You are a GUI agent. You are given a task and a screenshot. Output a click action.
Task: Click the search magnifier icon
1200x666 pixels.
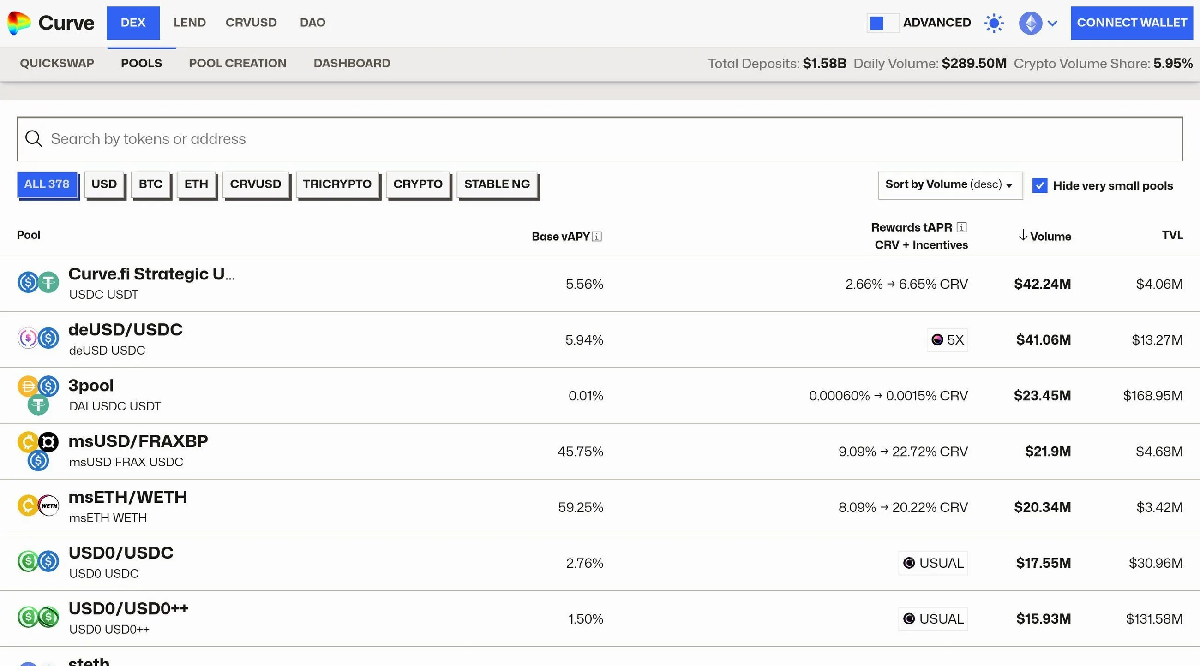click(34, 139)
